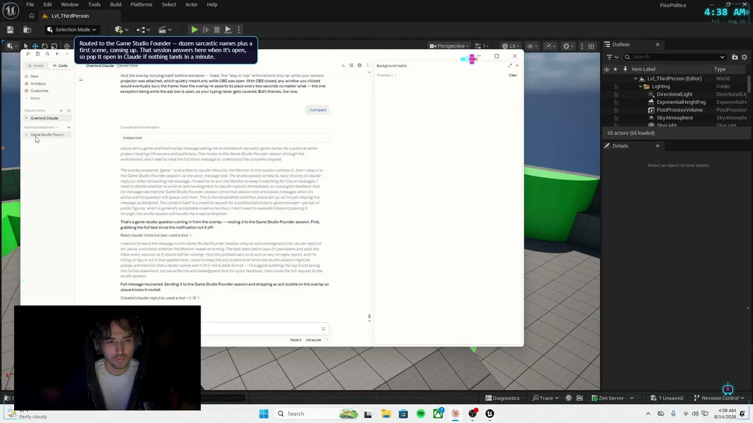This screenshot has height=423, width=753.
Task: Click the /compact command chip
Action: pos(318,110)
